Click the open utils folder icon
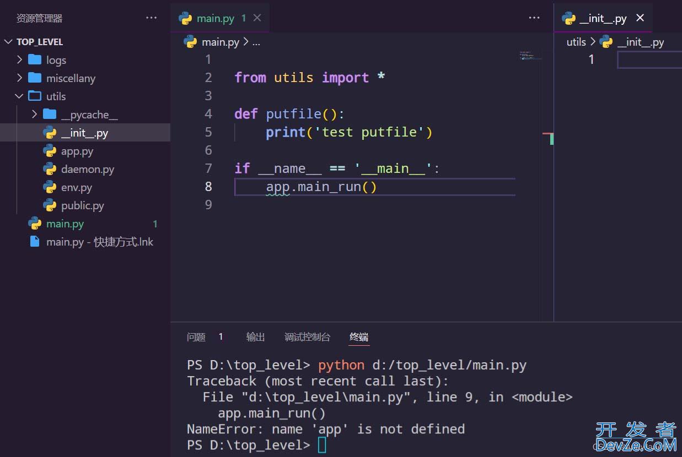Screen dimensions: 682x457 35,96
